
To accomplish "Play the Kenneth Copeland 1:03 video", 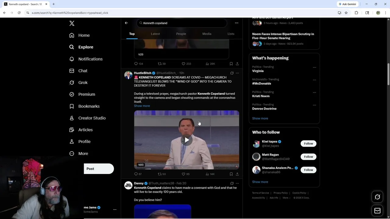I will click(x=186, y=140).
